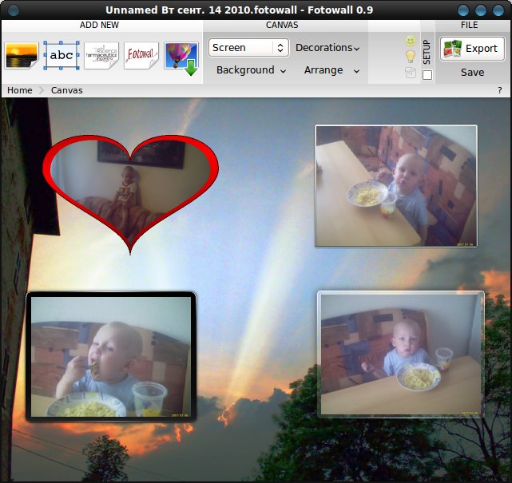Add a word cloud item

(101, 55)
